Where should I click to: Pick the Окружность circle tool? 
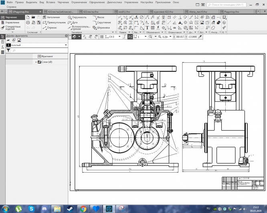click(77, 18)
